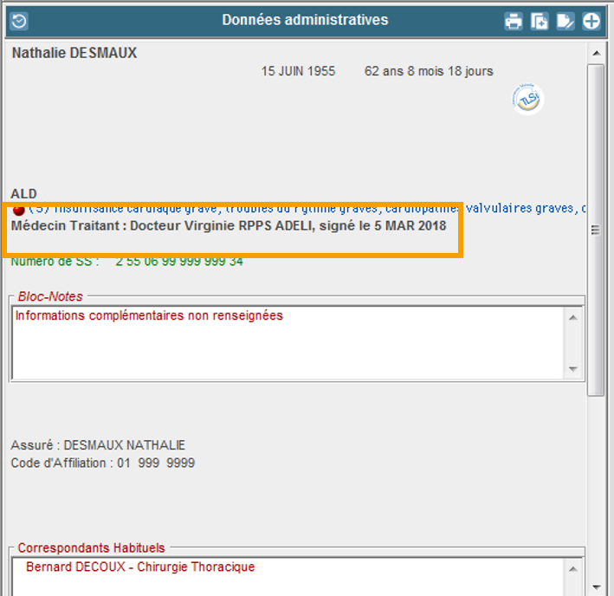Viewport: 614px width, 596px height.
Task: Print the administrative data
Action: [x=514, y=22]
